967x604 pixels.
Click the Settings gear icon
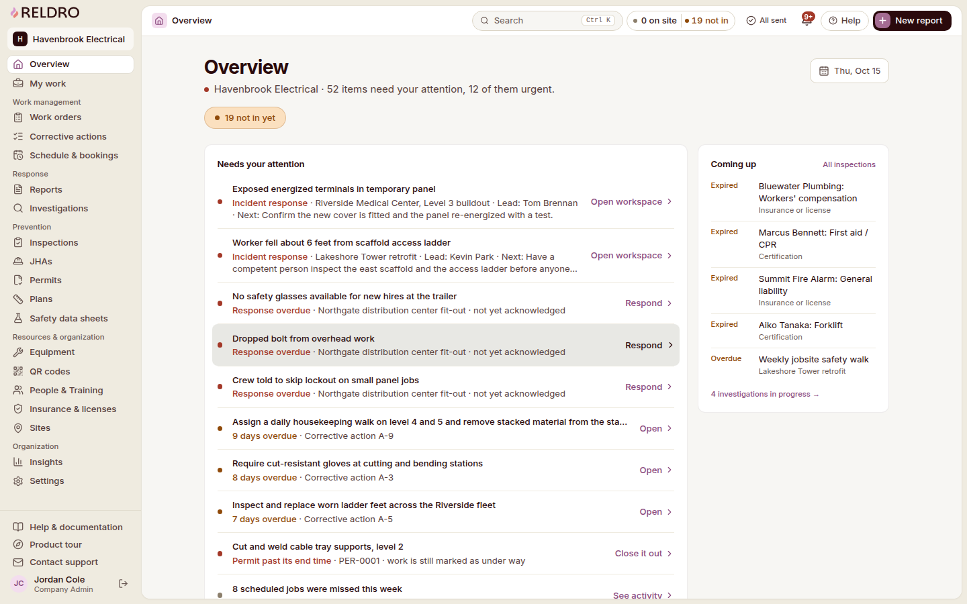tap(18, 481)
